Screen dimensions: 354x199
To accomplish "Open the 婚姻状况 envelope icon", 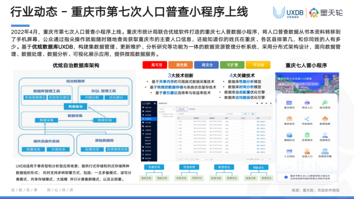I will pos(289,135).
